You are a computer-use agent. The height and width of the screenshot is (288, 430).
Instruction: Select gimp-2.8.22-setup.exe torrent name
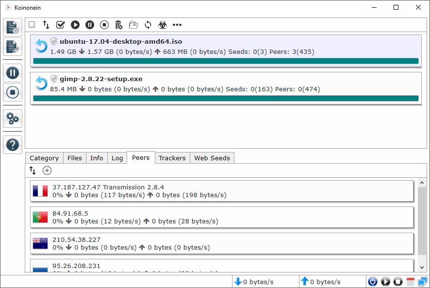pos(101,79)
